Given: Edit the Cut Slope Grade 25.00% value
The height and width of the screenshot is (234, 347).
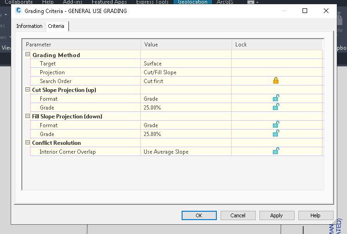Looking at the screenshot, I should point(185,108).
